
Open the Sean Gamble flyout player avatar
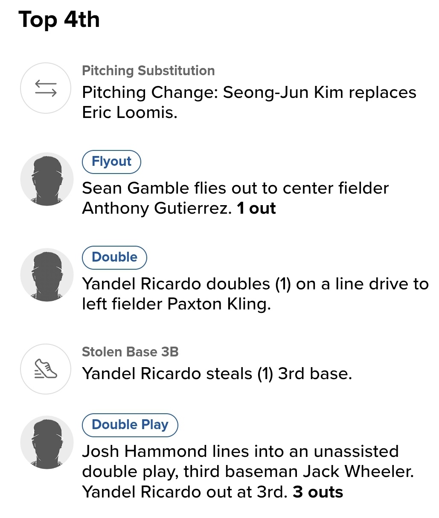click(47, 180)
